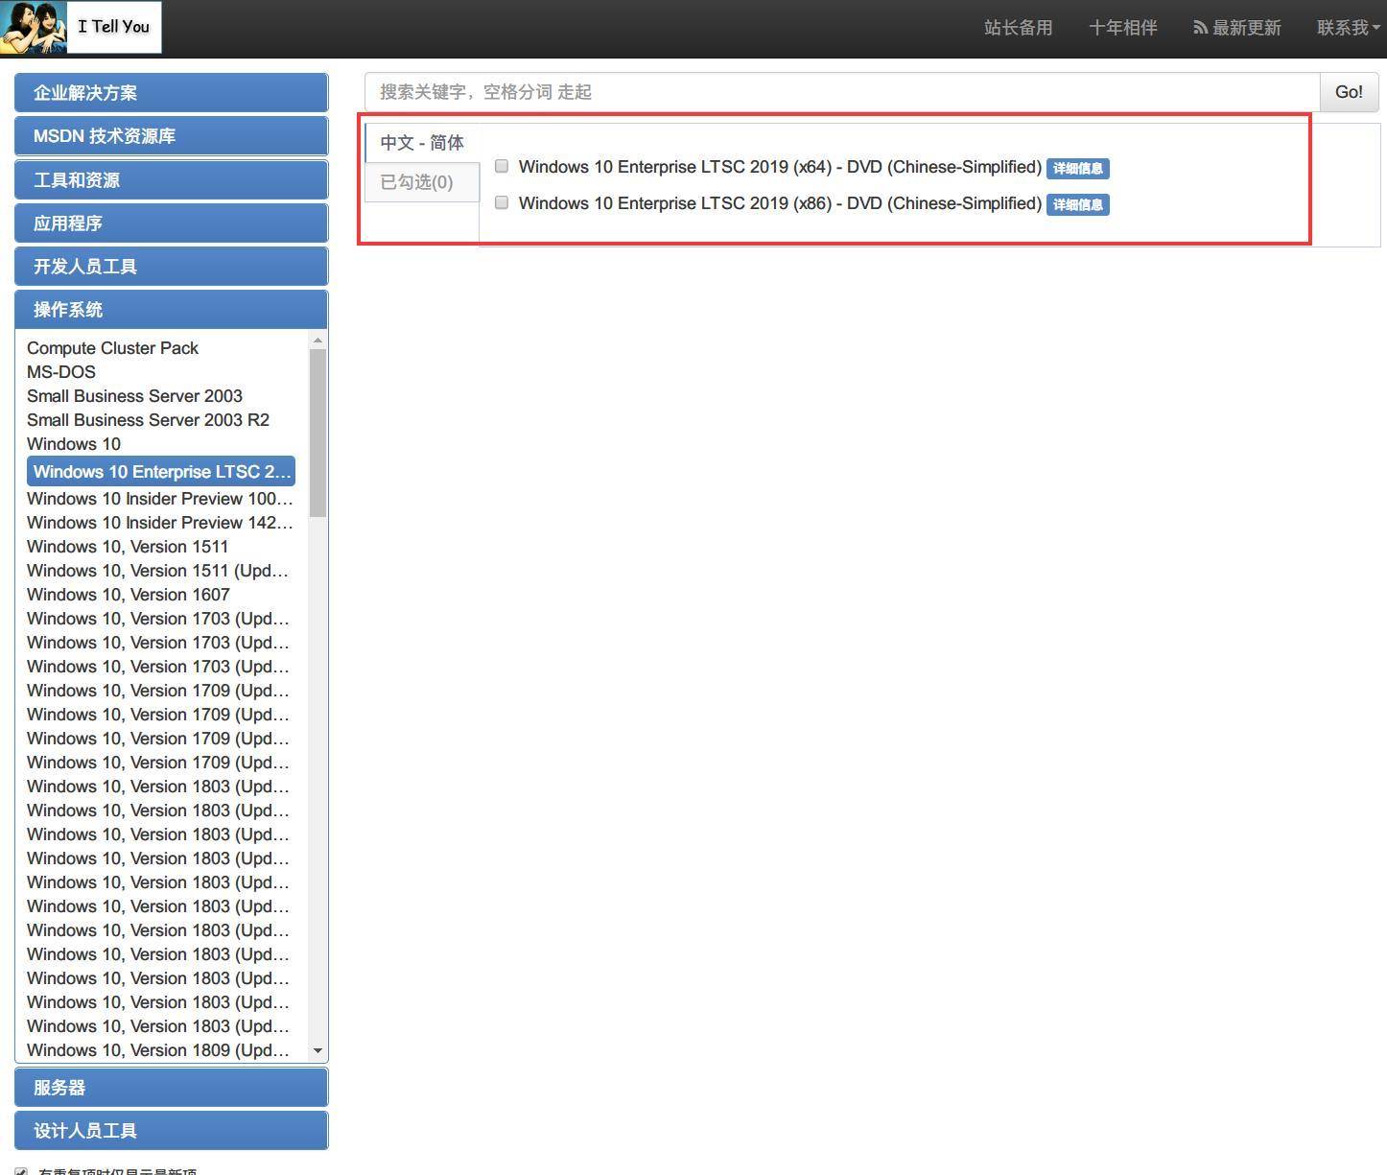The height and width of the screenshot is (1175, 1387).
Task: Select Windows 10, Version 1511 (Upd… entry
Action: click(x=158, y=571)
